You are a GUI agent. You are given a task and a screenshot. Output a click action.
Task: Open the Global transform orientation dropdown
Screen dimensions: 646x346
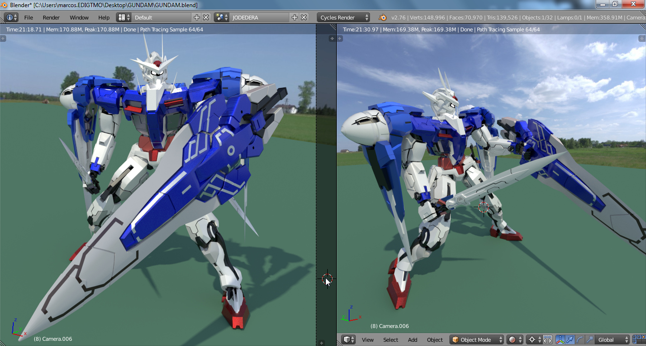coord(612,340)
